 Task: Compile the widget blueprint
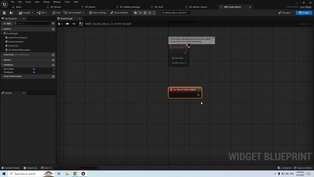pyautogui.click(x=25, y=13)
